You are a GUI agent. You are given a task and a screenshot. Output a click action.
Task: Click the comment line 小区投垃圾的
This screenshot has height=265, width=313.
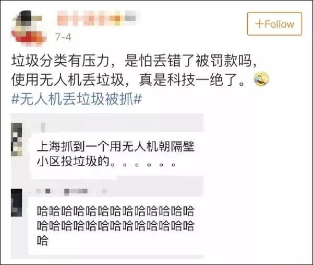click(x=74, y=162)
